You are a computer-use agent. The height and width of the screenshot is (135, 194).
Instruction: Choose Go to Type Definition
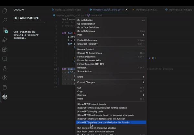point(111,27)
